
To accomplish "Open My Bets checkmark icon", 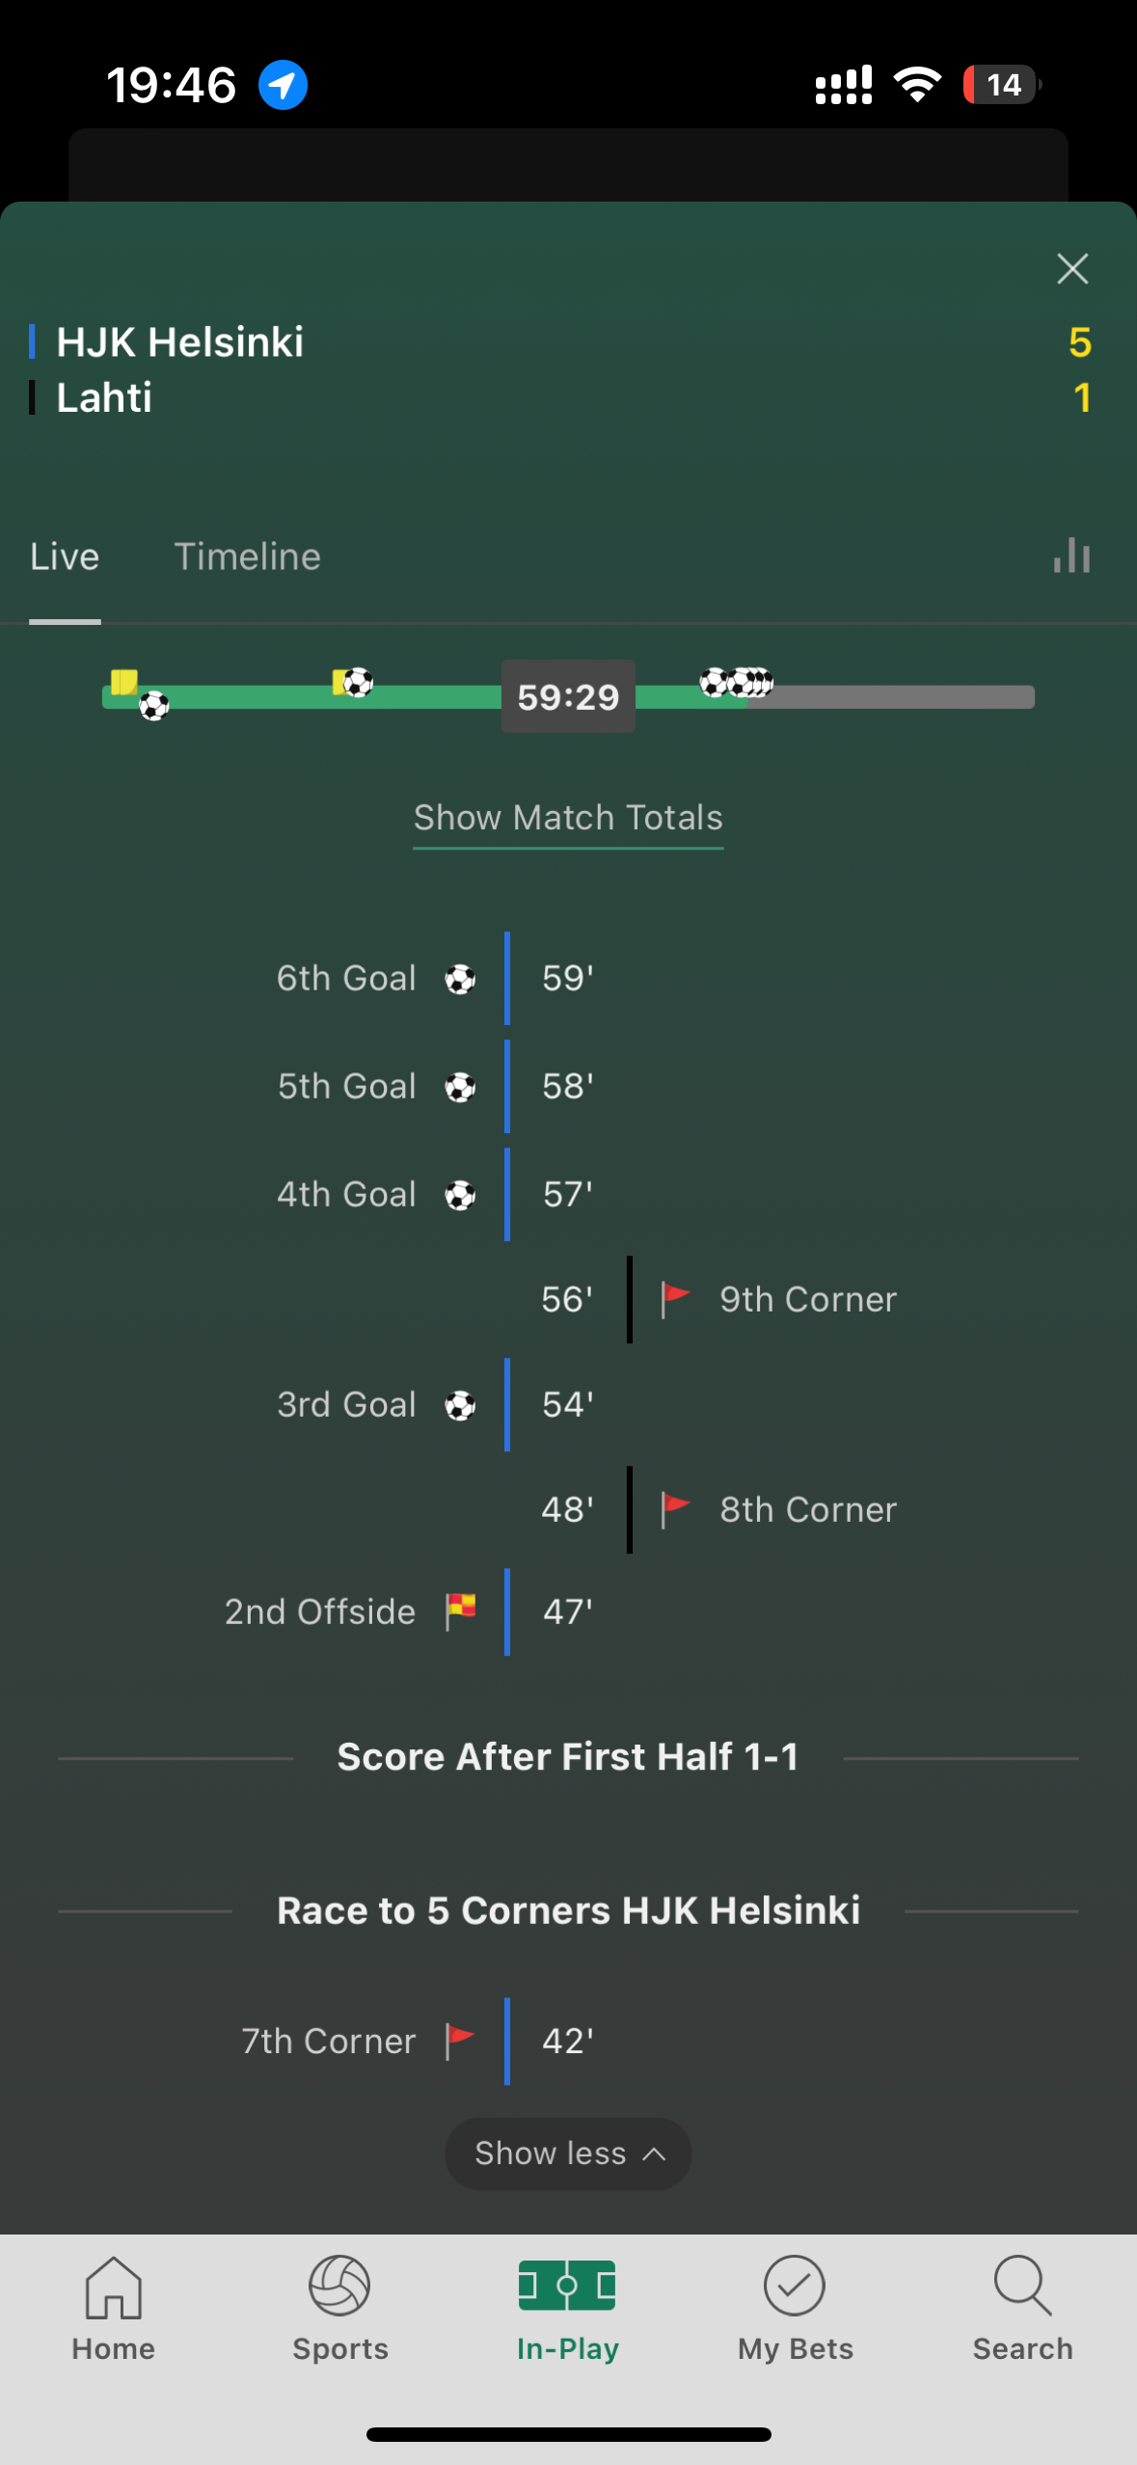I will tap(795, 2286).
